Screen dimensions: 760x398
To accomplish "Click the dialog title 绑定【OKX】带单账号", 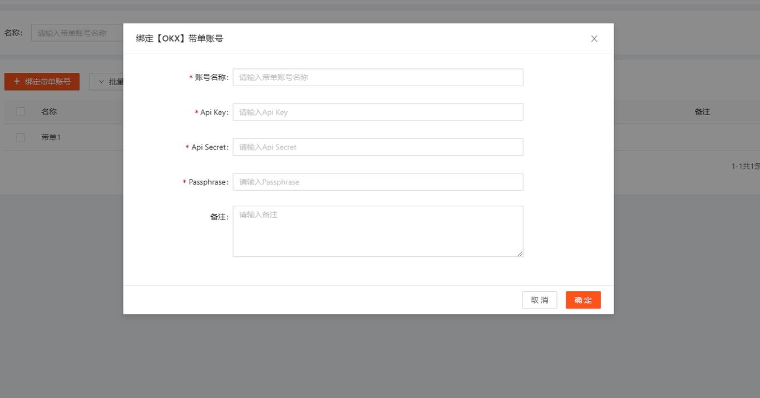I will pos(180,38).
